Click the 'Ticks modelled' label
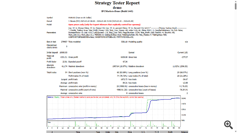The height and width of the screenshot is (133, 237). [75, 42]
